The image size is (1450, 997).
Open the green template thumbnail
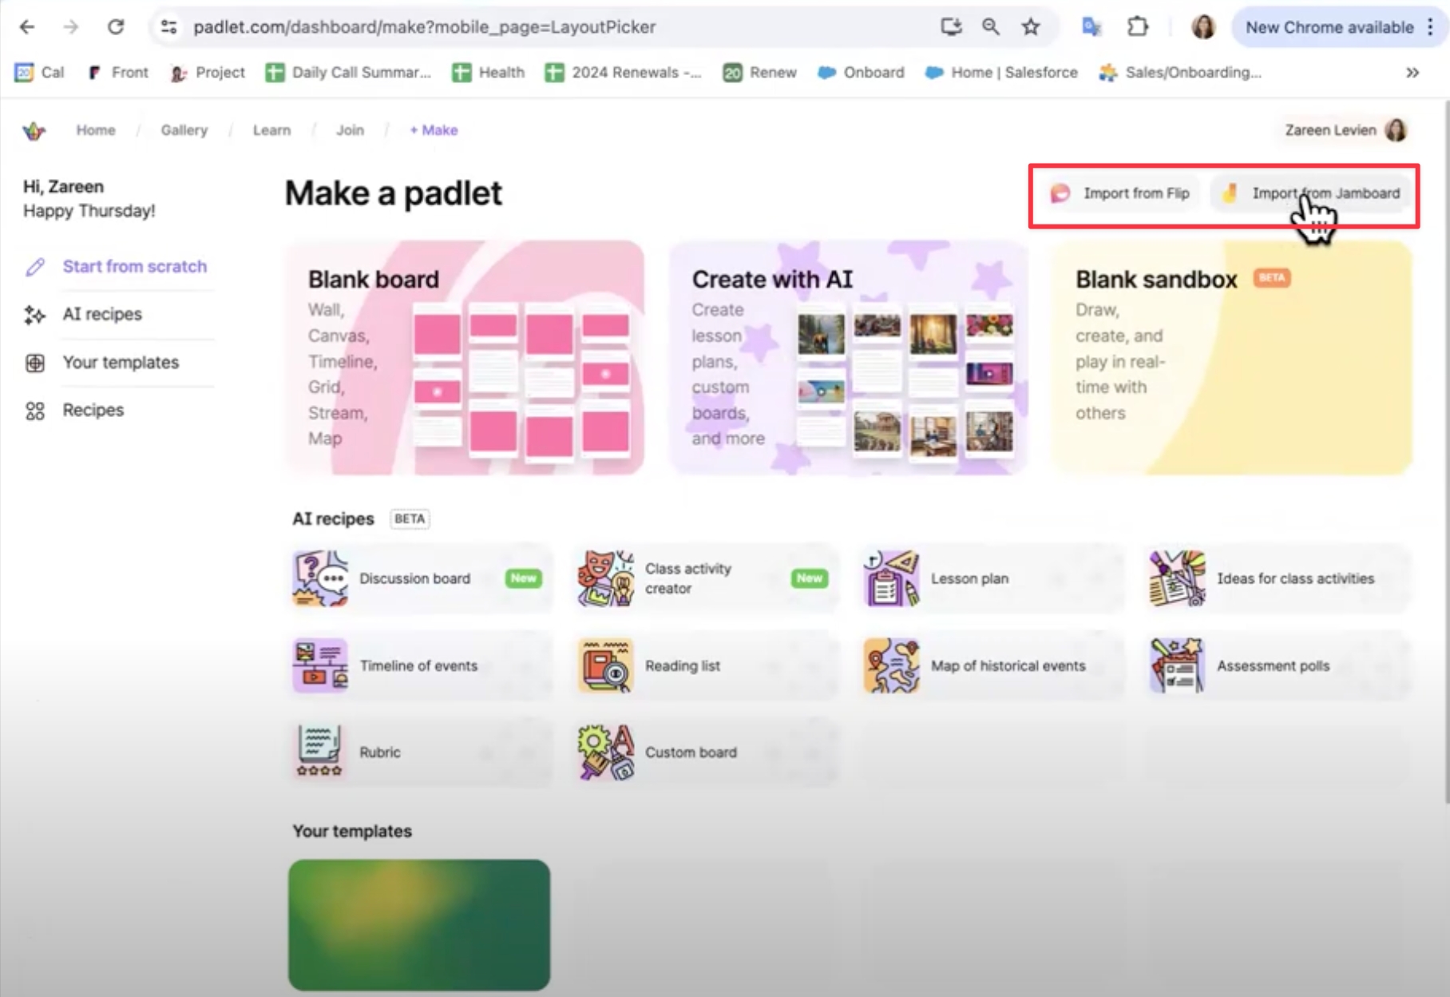pyautogui.click(x=418, y=924)
